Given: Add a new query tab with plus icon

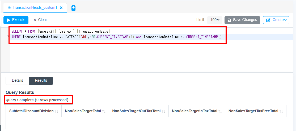Looking at the screenshot, I should [73, 8].
